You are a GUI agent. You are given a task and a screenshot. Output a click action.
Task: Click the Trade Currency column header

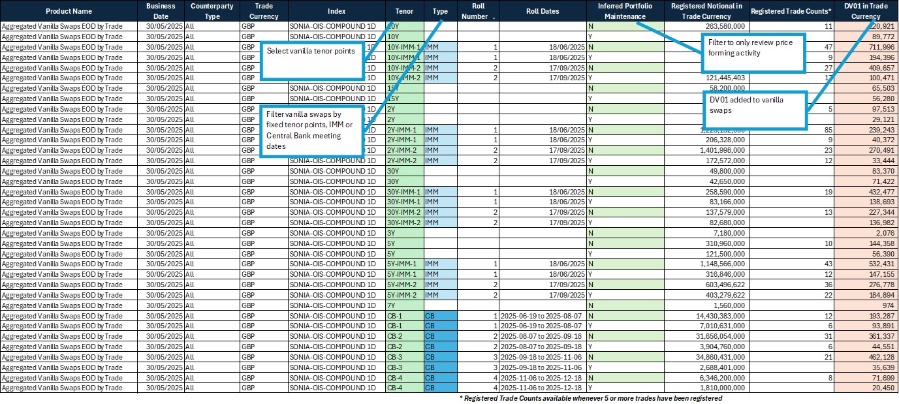[x=263, y=10]
